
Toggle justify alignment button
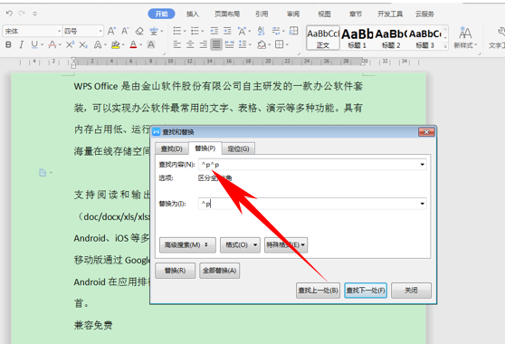[x=216, y=44]
